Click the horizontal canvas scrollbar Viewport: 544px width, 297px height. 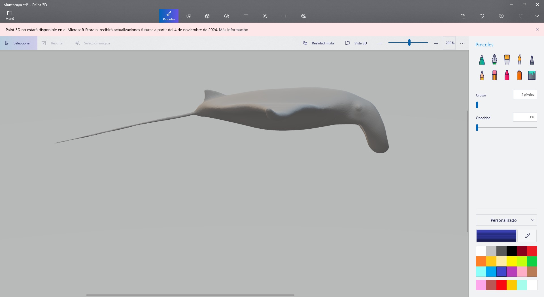[x=190, y=295]
